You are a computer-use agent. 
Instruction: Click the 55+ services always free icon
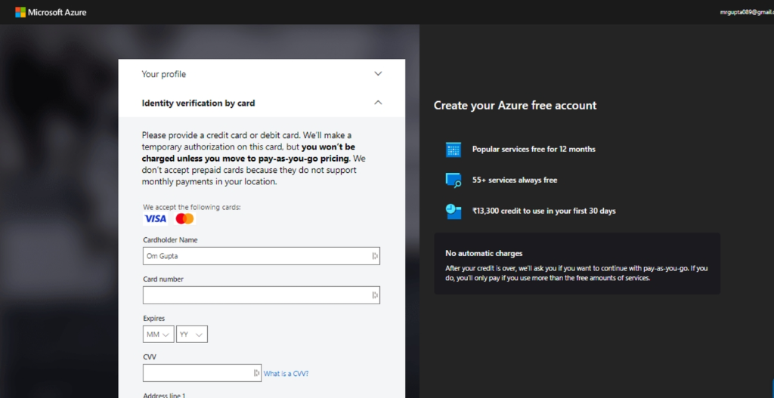pos(454,180)
